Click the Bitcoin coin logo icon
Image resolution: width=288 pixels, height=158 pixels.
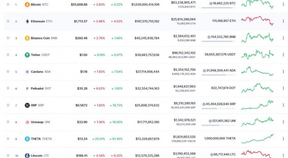click(x=27, y=4)
